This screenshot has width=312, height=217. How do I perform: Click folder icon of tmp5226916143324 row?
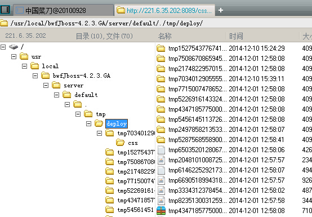(x=161, y=99)
